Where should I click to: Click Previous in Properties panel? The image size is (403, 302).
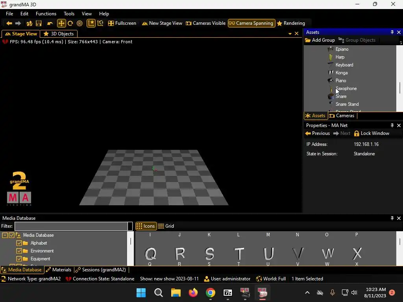318,133
